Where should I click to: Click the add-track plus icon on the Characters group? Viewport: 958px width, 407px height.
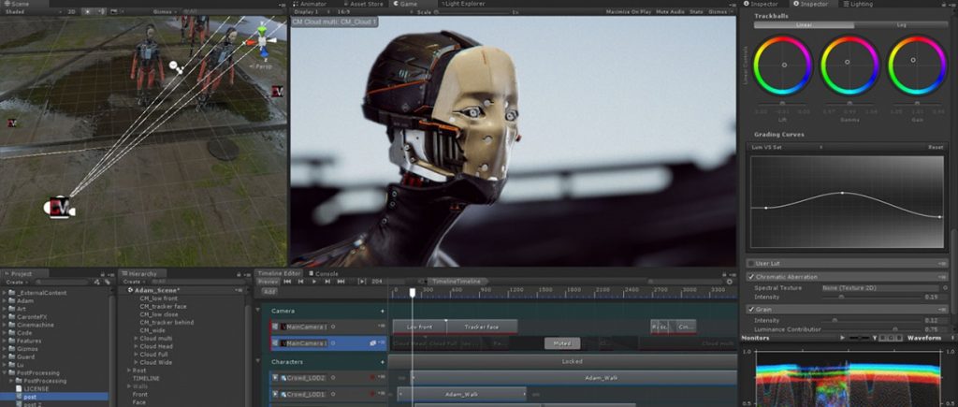pyautogui.click(x=383, y=362)
